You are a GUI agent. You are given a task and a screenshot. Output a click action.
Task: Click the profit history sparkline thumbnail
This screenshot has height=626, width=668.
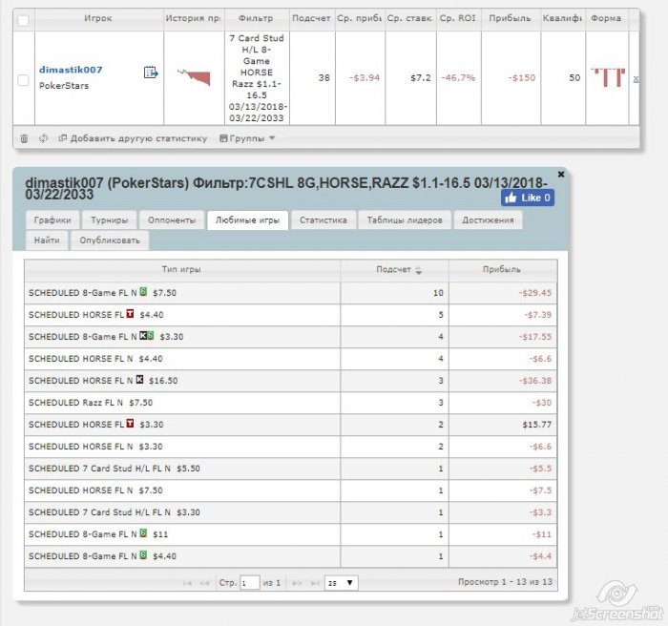point(195,77)
